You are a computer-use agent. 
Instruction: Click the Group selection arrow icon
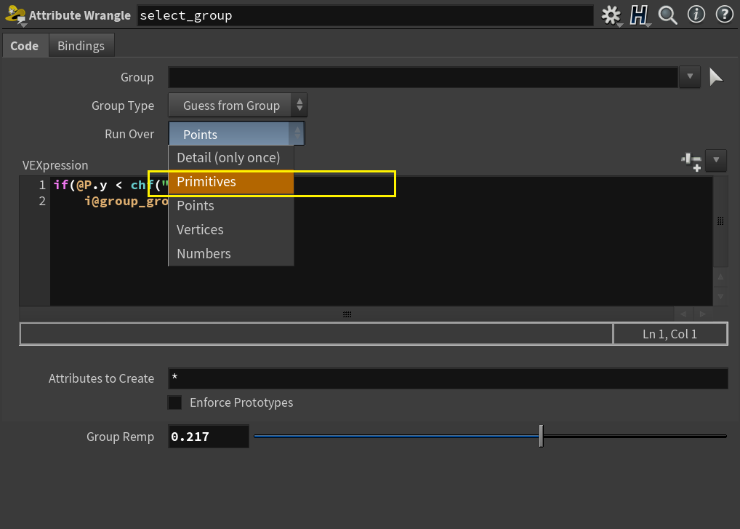(x=716, y=77)
